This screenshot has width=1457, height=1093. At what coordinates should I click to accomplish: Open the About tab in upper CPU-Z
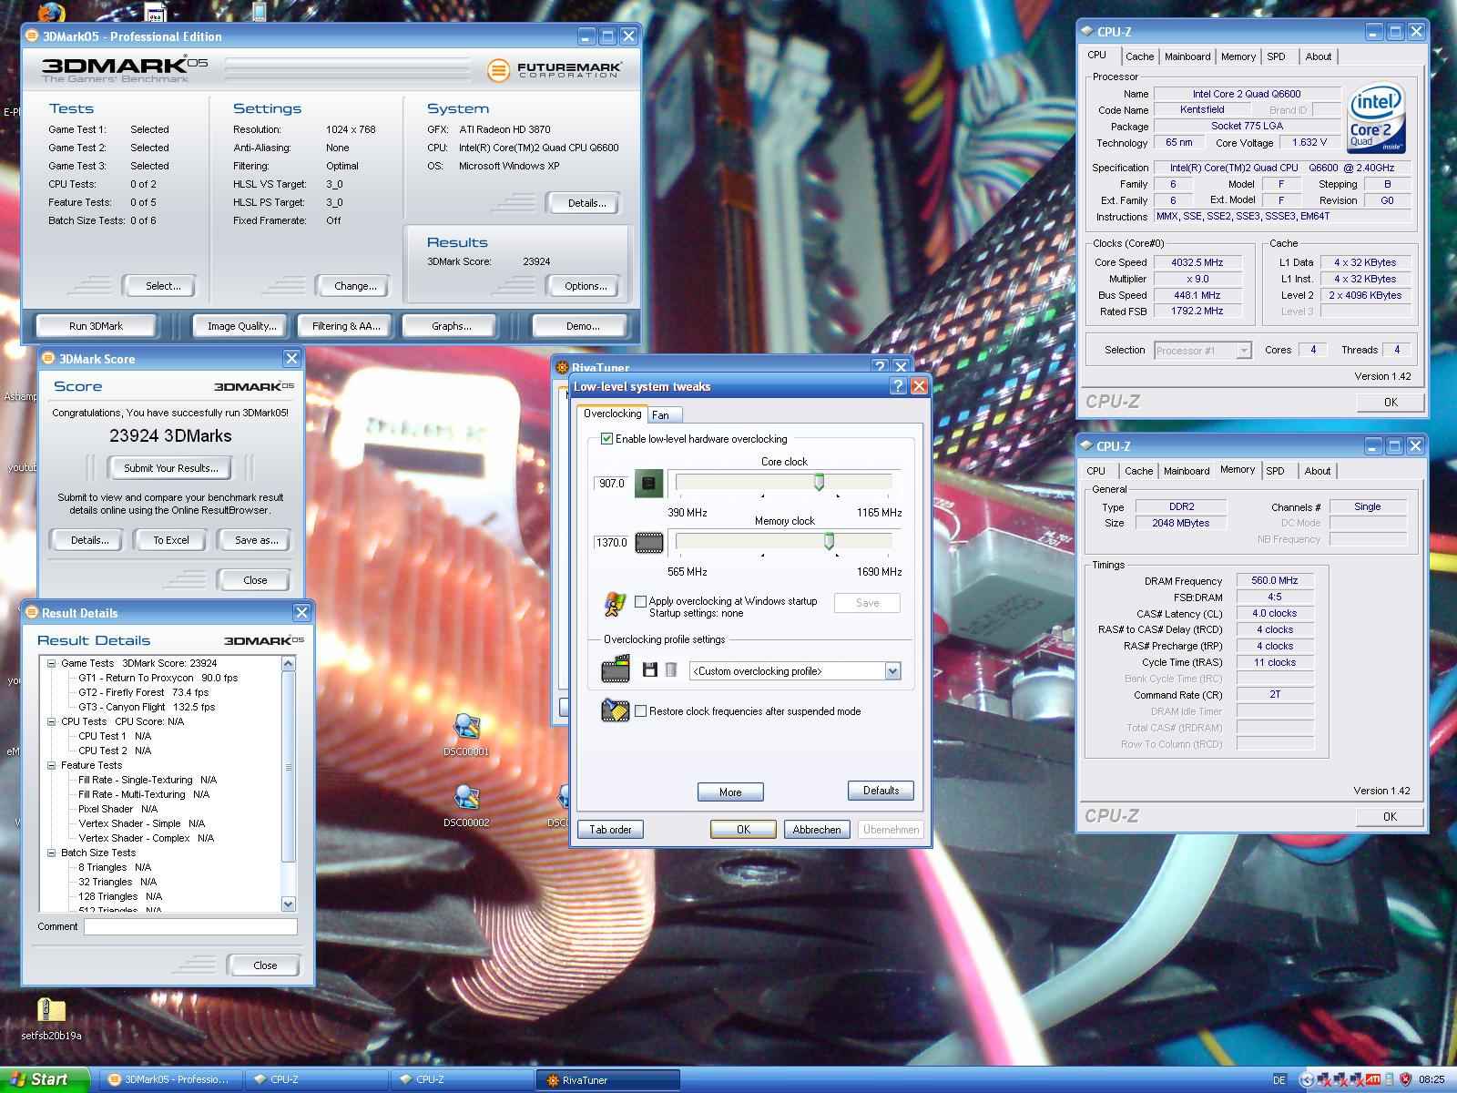pos(1318,56)
